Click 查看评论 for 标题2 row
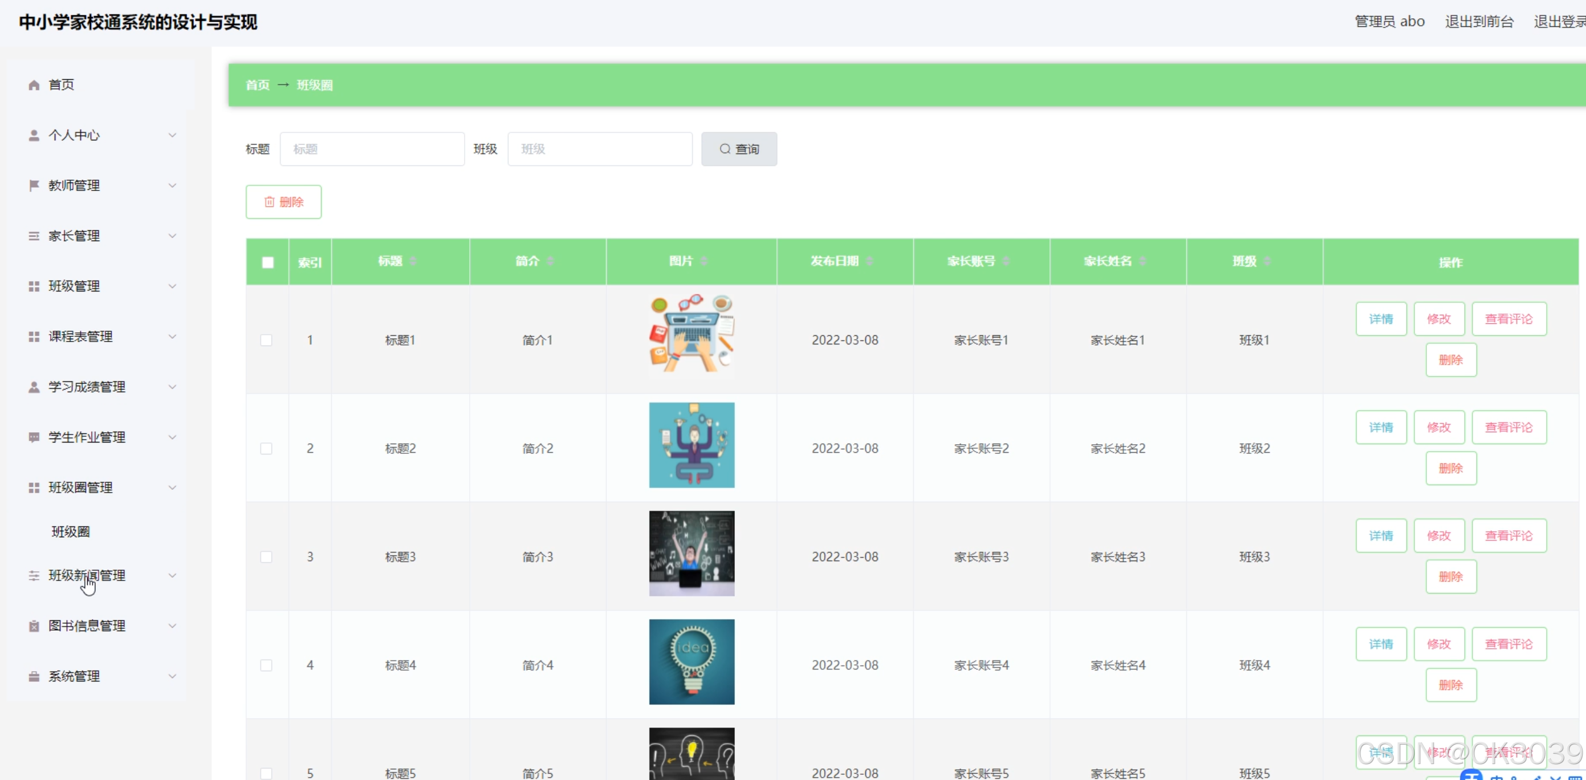1586x780 pixels. (1508, 427)
